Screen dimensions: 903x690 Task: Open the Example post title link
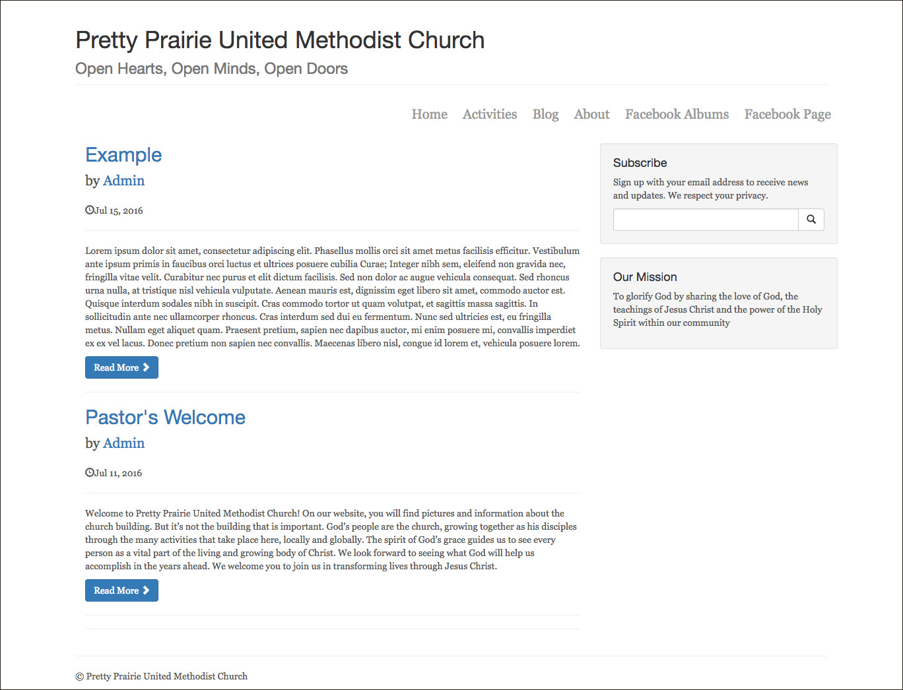(123, 154)
